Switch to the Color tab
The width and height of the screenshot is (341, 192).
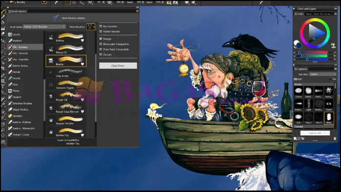tap(299, 14)
